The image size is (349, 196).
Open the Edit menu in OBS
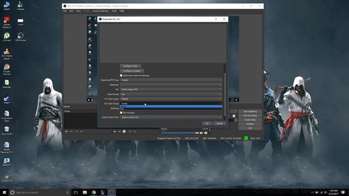click(x=71, y=11)
